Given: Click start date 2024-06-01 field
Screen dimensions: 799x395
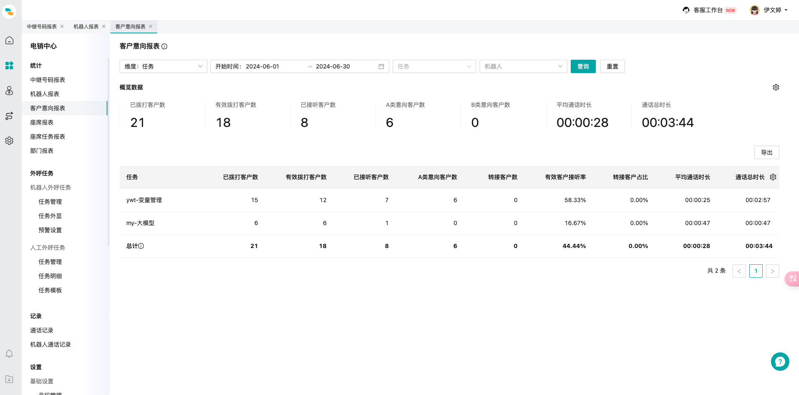Looking at the screenshot, I should click(262, 66).
